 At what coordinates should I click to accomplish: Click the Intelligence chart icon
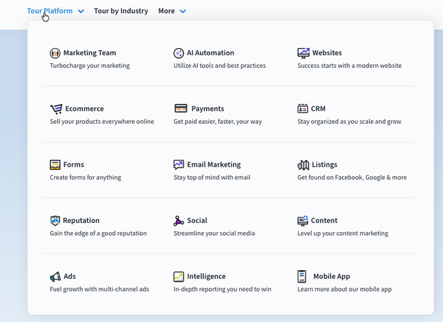click(x=178, y=277)
